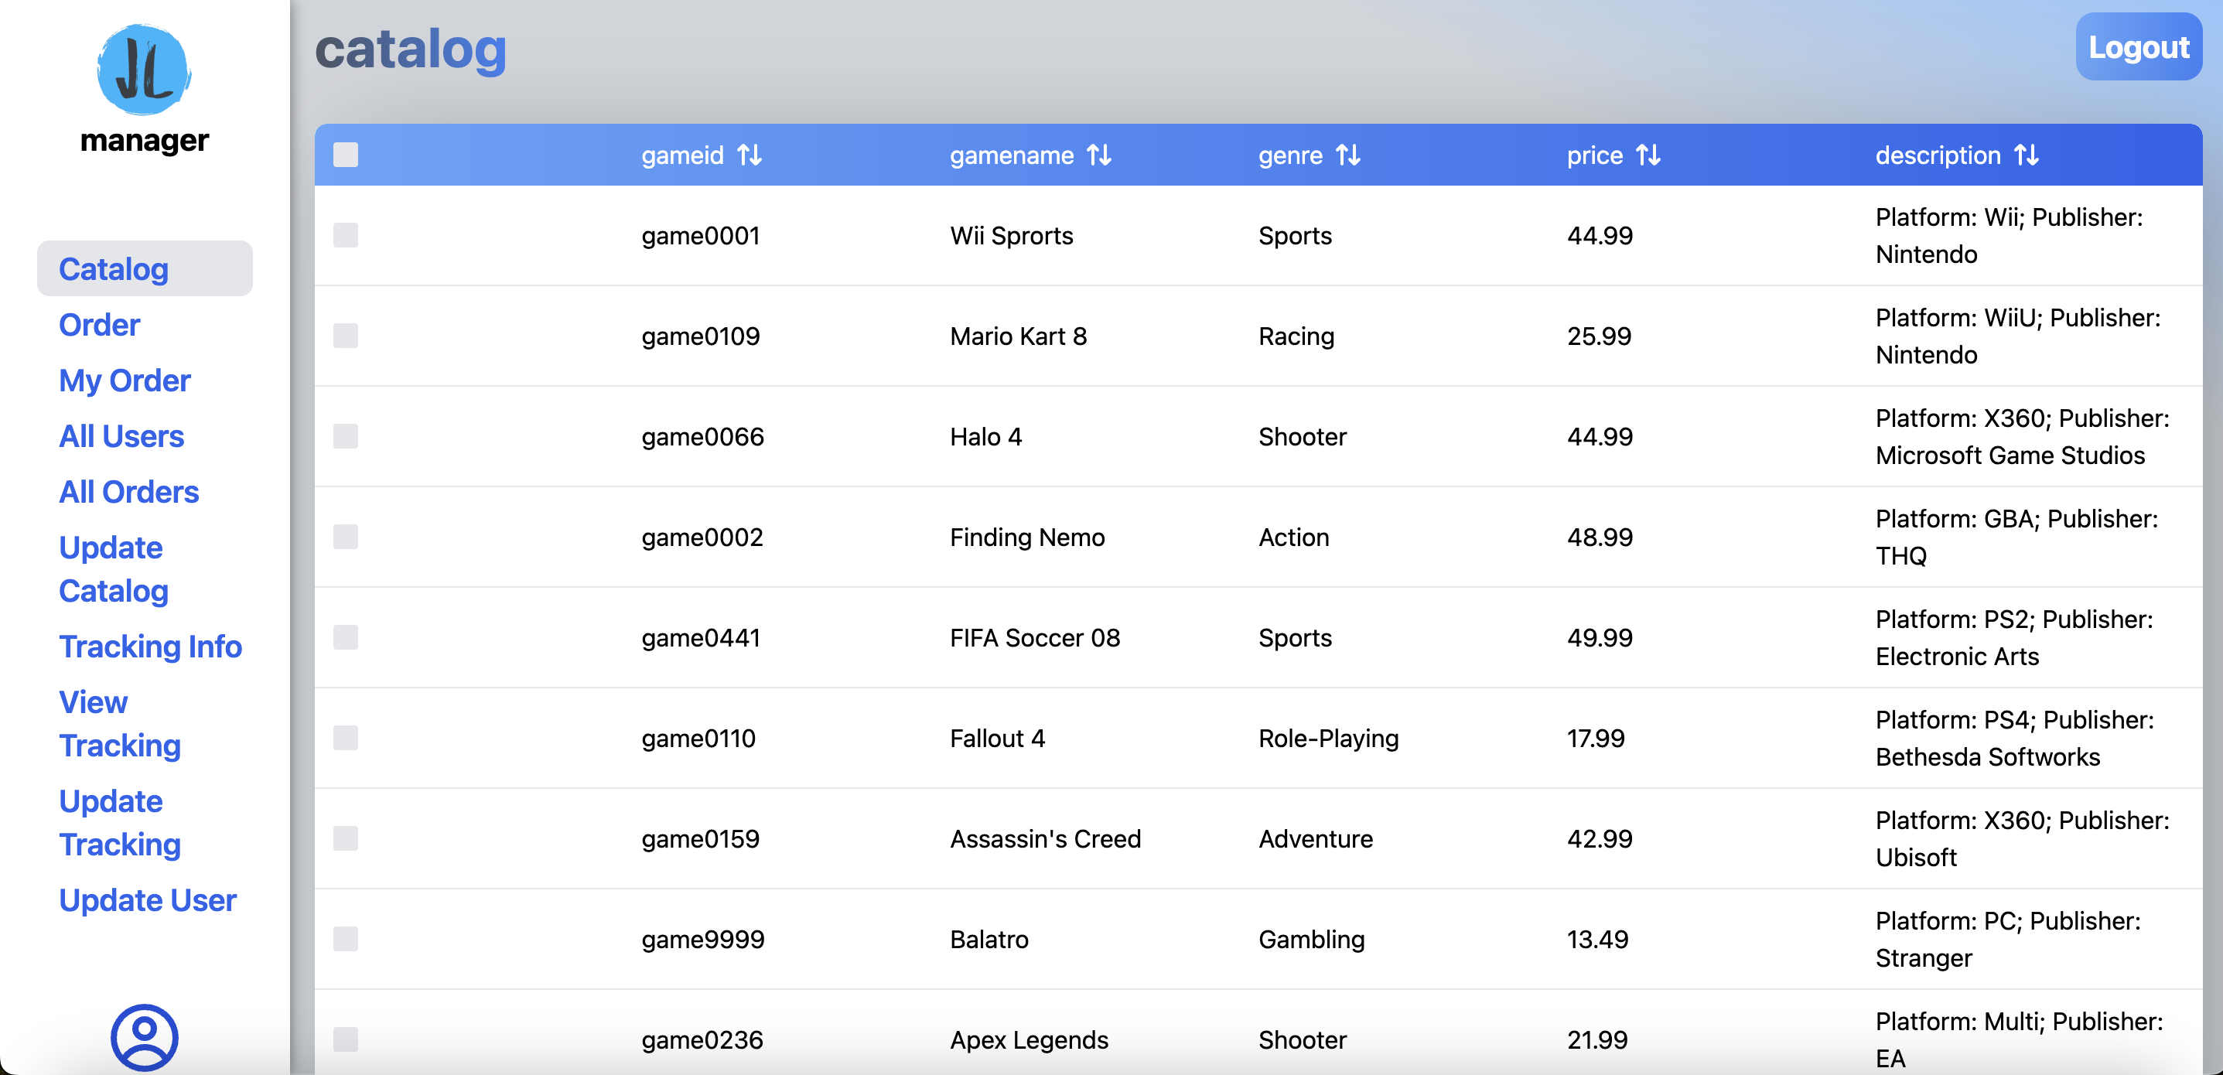Select the Mario Kart 8 row
This screenshot has height=1075, width=2223.
(x=346, y=336)
